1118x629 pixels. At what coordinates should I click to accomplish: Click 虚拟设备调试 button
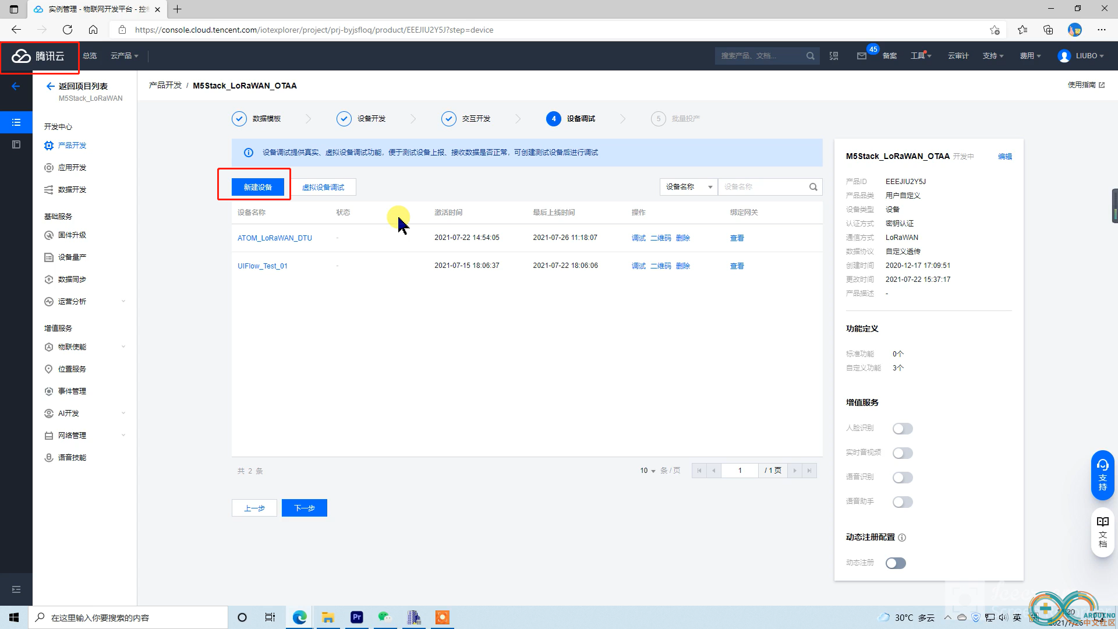(323, 187)
